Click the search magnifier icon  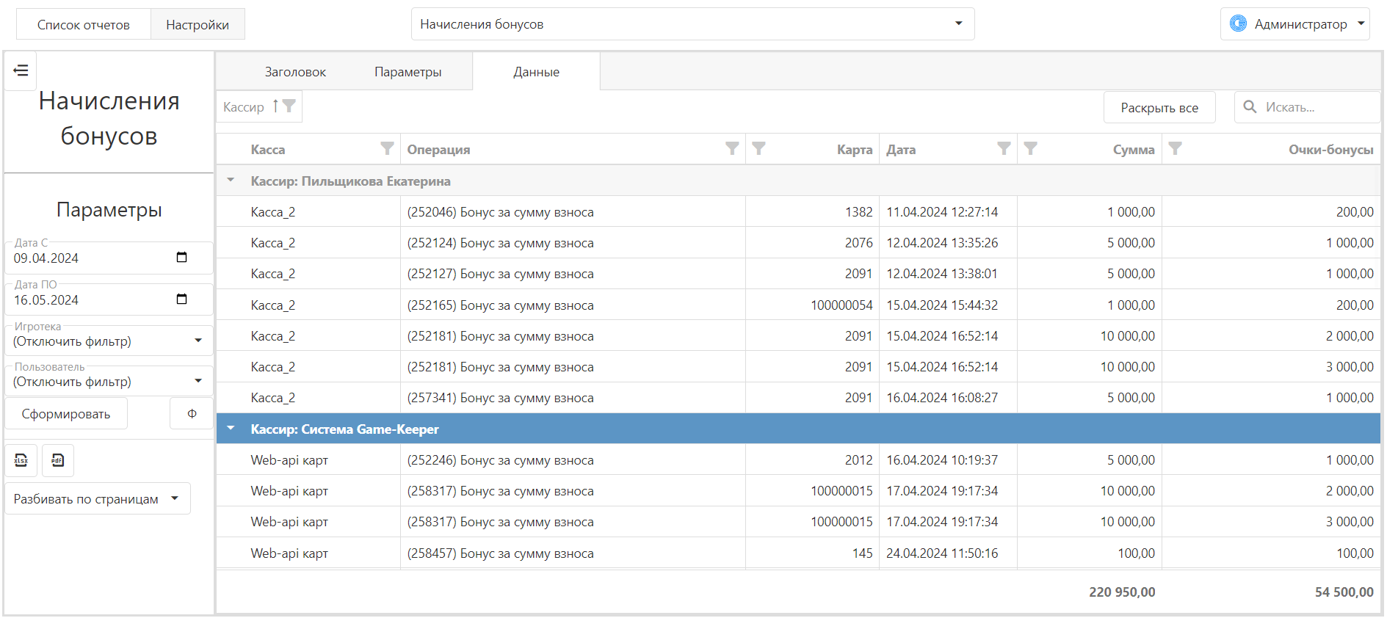[x=1250, y=107]
